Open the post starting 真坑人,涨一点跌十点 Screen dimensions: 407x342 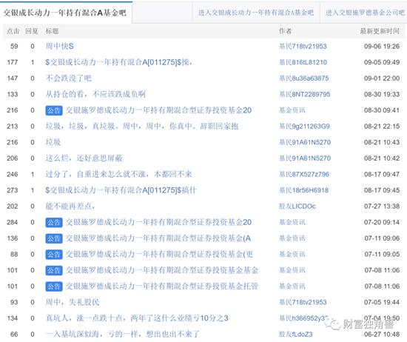137,318
